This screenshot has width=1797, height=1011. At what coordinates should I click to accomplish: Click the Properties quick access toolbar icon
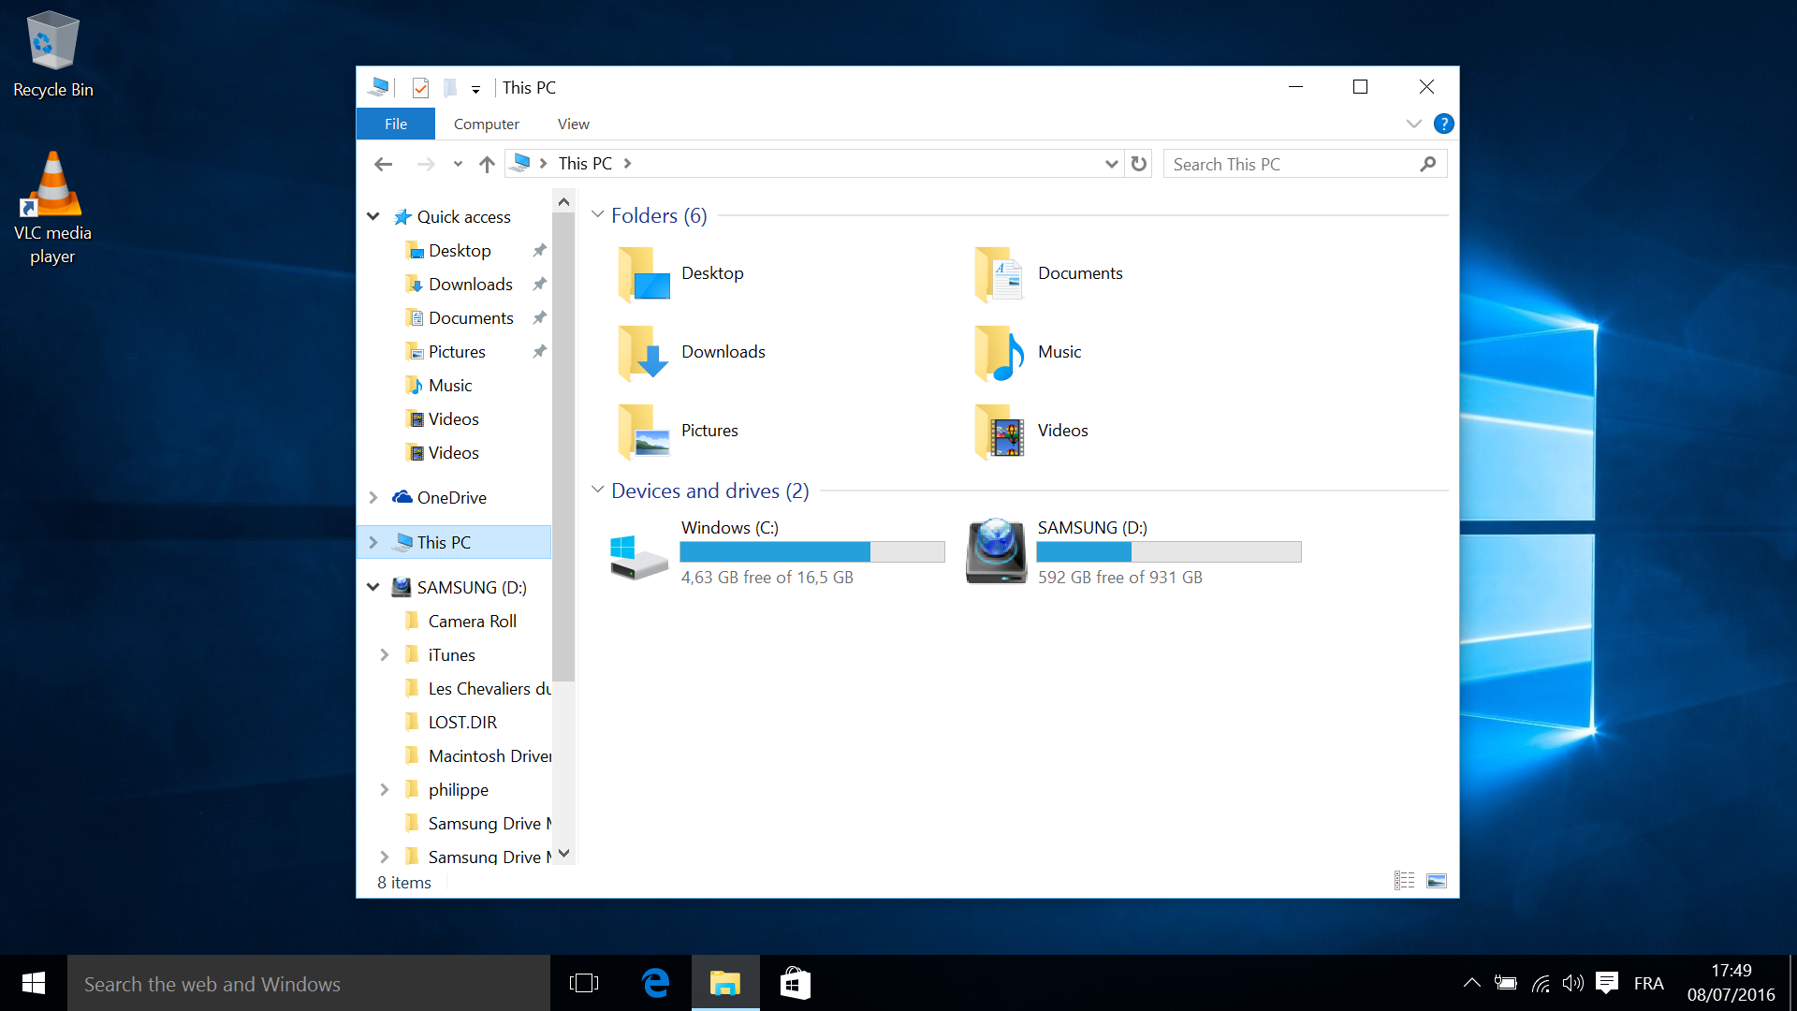[x=420, y=87]
